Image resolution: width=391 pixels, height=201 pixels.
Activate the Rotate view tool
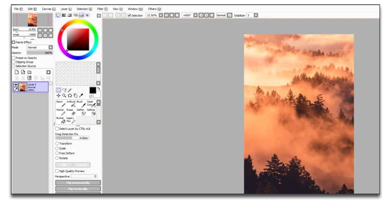70,95
